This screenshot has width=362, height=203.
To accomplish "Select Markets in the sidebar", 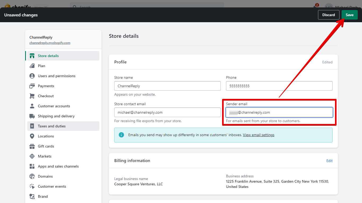I will tap(63, 156).
